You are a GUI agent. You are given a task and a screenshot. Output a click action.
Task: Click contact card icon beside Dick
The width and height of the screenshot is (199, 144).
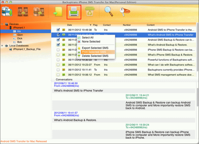tap(15, 39)
